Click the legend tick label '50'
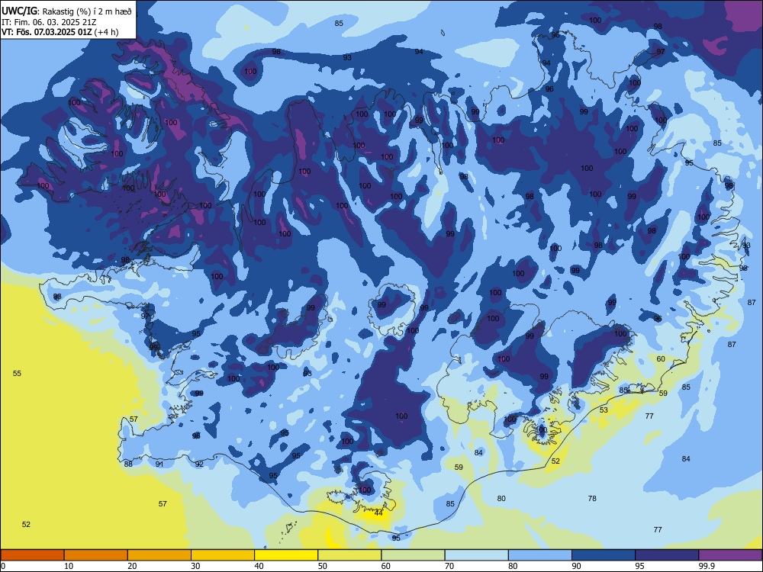 (x=323, y=566)
